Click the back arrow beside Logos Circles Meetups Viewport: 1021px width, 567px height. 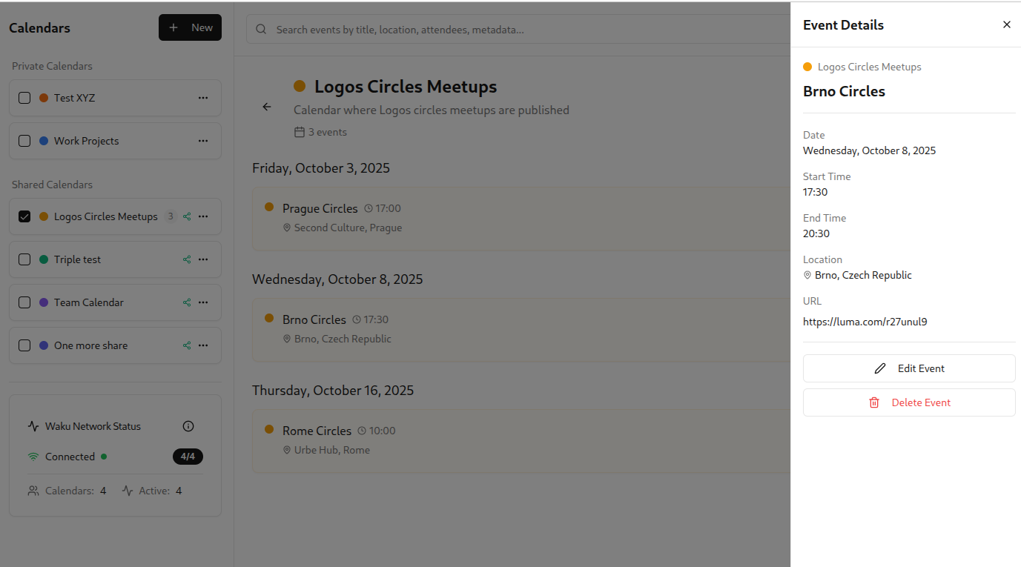point(267,107)
